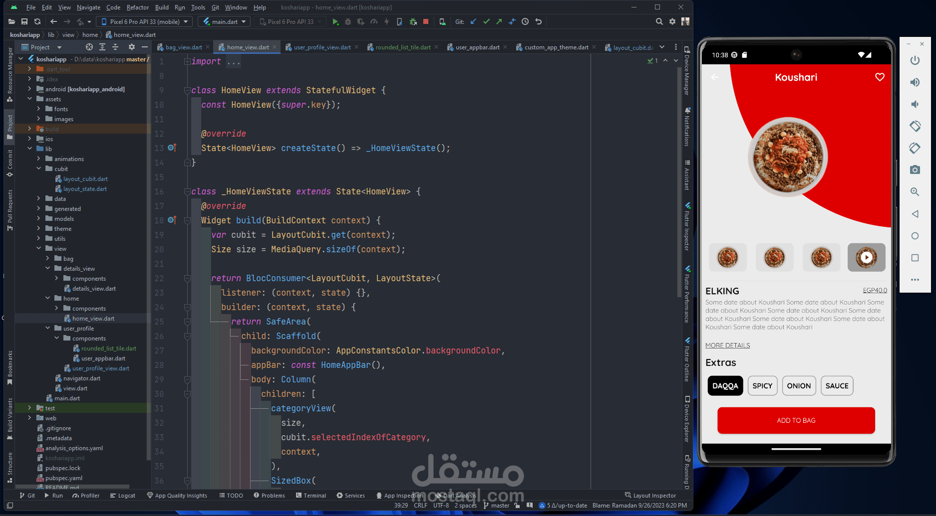Click emulator volume down button
The image size is (936, 516).
coord(915,104)
